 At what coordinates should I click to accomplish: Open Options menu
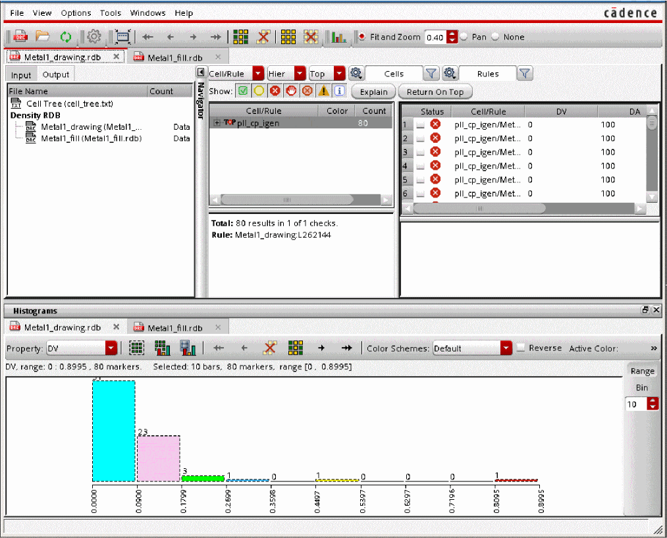pos(76,13)
